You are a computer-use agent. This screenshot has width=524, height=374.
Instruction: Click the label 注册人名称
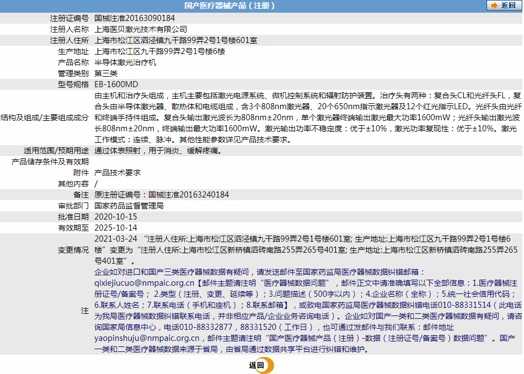pyautogui.click(x=69, y=29)
